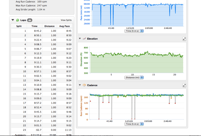Click the 10 mile tick on Elevation chart
The height and width of the screenshot is (136, 201).
coord(132,75)
